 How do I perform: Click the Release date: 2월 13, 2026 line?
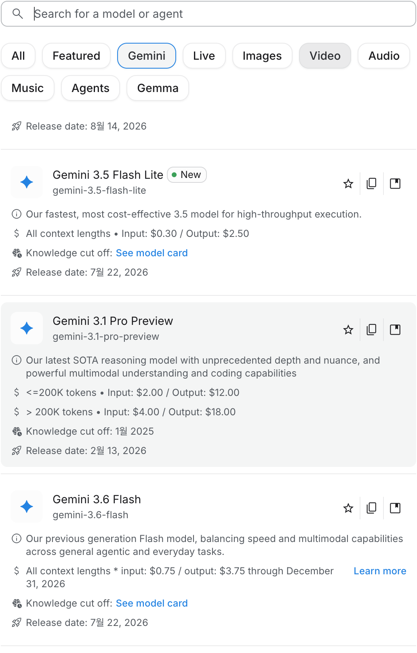point(86,451)
